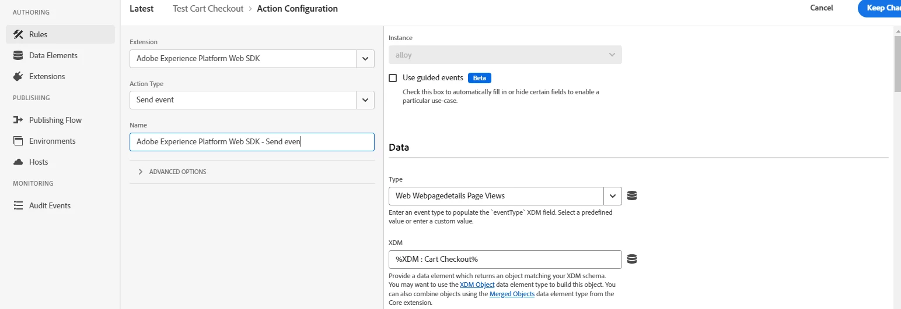Follow the XDM Object link
The image size is (901, 309).
pyautogui.click(x=477, y=285)
